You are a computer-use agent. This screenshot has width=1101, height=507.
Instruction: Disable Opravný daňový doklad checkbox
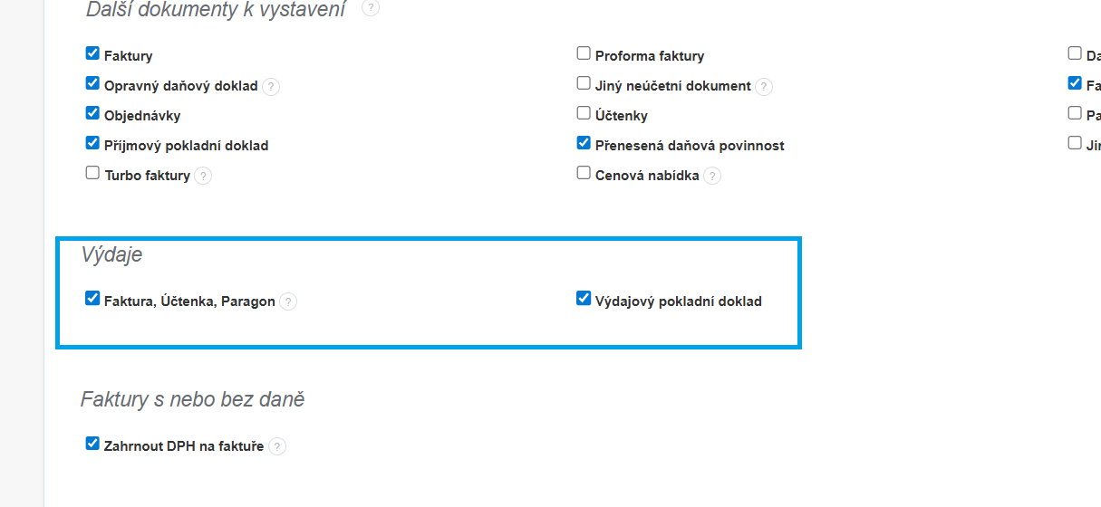92,83
